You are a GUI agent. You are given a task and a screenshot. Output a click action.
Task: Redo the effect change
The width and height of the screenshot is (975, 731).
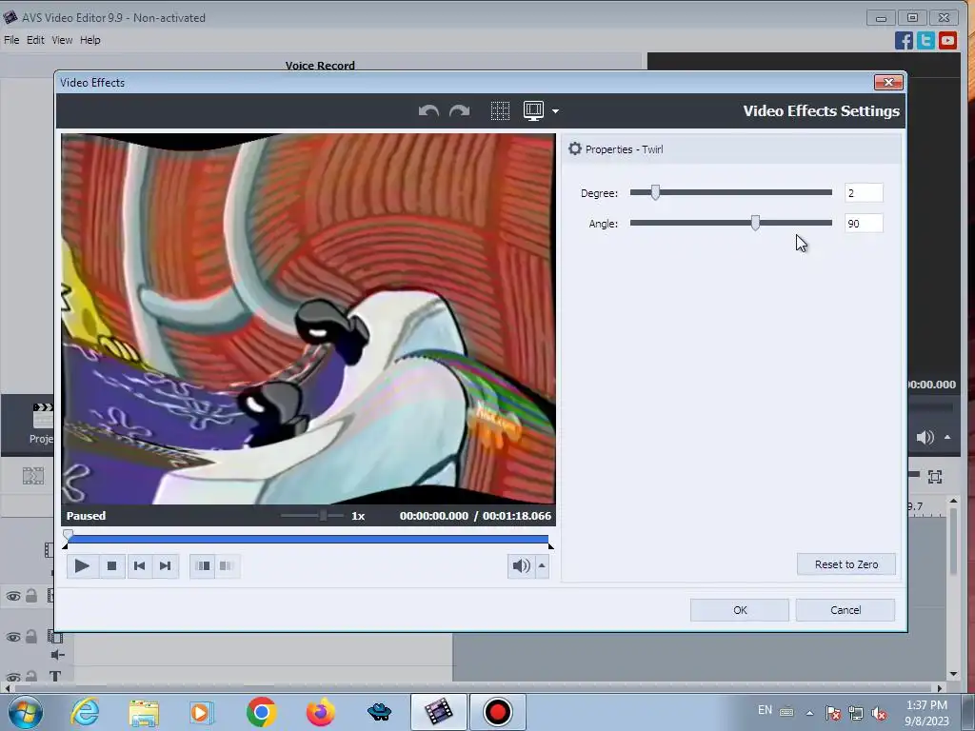pyautogui.click(x=460, y=111)
